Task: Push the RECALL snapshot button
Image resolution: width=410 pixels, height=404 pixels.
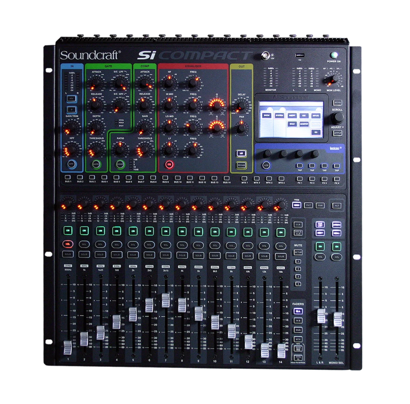Action: [337, 233]
